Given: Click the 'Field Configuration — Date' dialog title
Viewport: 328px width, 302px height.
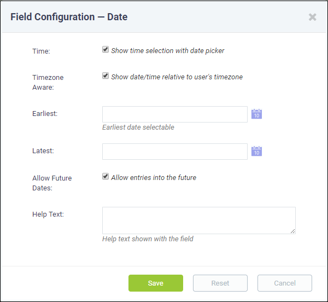Looking at the screenshot, I should point(69,17).
